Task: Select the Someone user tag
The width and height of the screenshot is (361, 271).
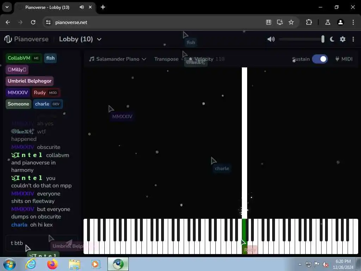Action: tap(18, 104)
